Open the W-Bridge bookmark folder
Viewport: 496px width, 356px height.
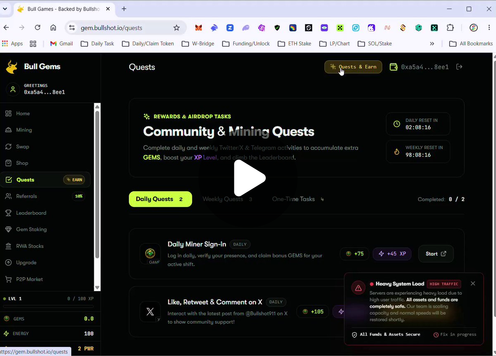pos(198,43)
